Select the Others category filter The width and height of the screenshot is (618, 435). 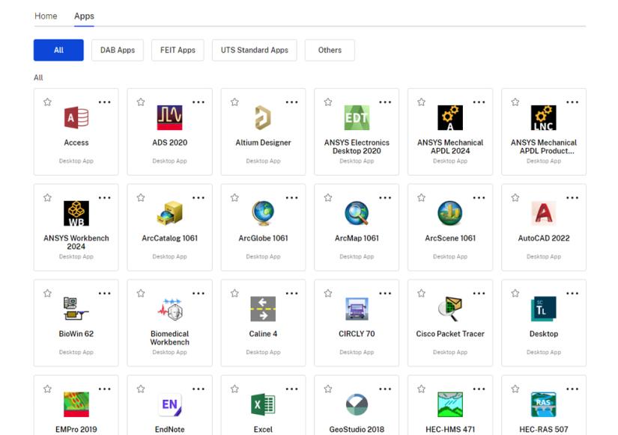[330, 50]
